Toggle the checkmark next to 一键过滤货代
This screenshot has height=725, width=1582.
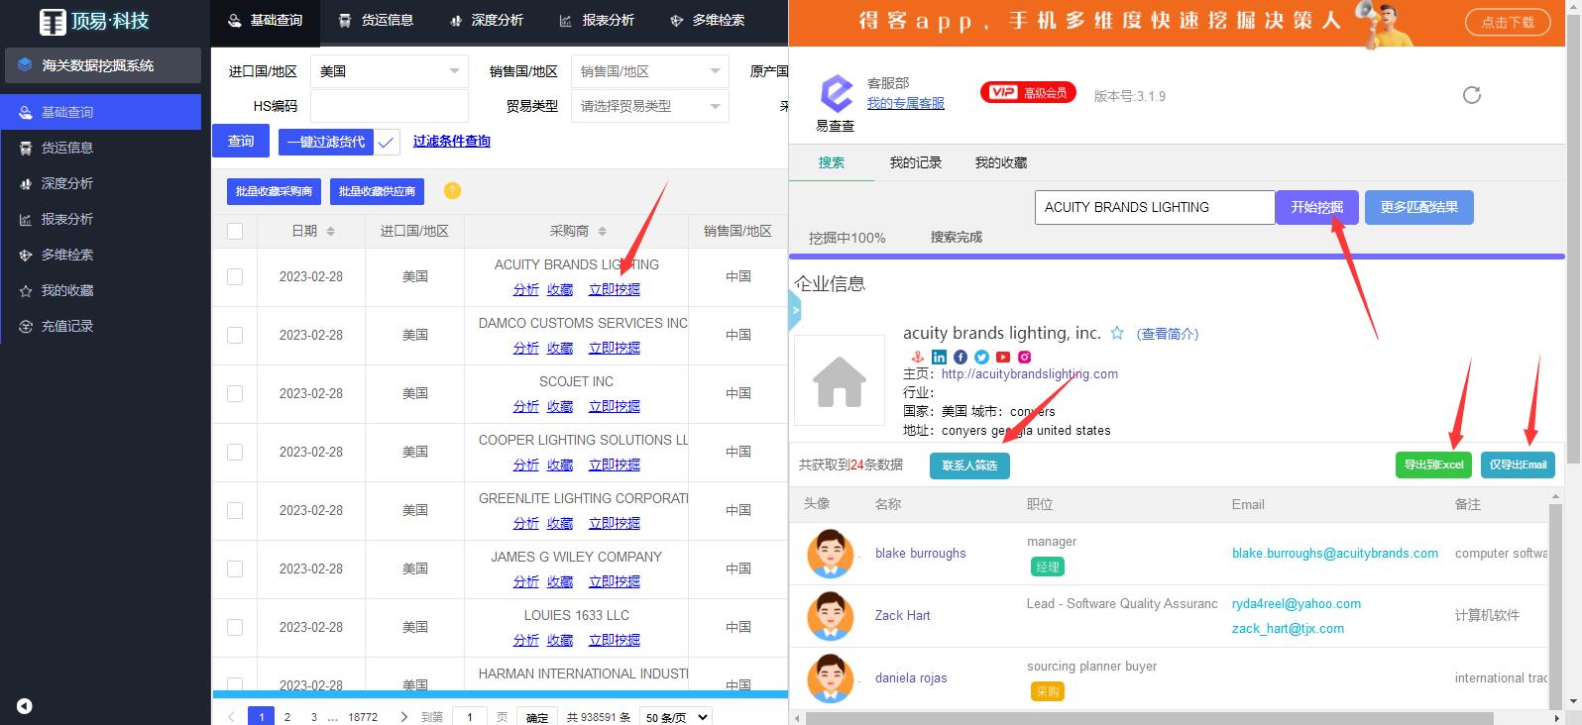click(x=387, y=142)
